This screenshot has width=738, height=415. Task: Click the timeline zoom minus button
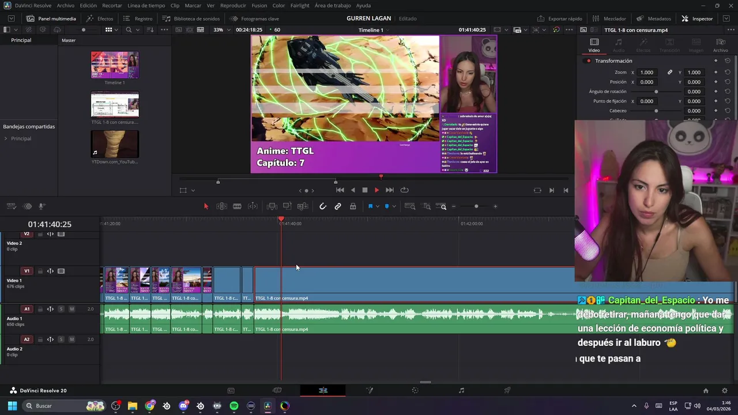454,206
